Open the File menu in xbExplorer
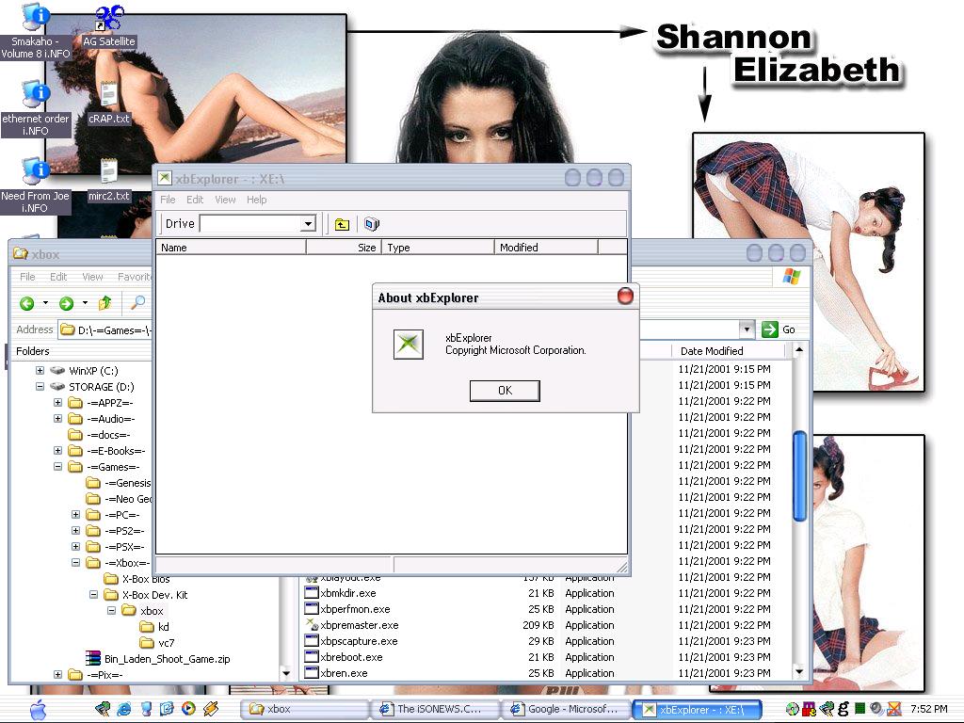Screen dimensions: 964x723 (168, 200)
